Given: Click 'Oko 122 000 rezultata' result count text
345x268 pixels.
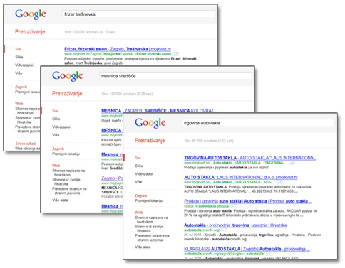Looking at the screenshot, I should pyautogui.click(x=127, y=94).
